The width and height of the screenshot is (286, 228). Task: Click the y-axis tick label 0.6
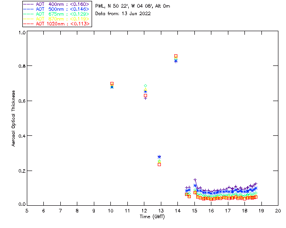point(22,101)
